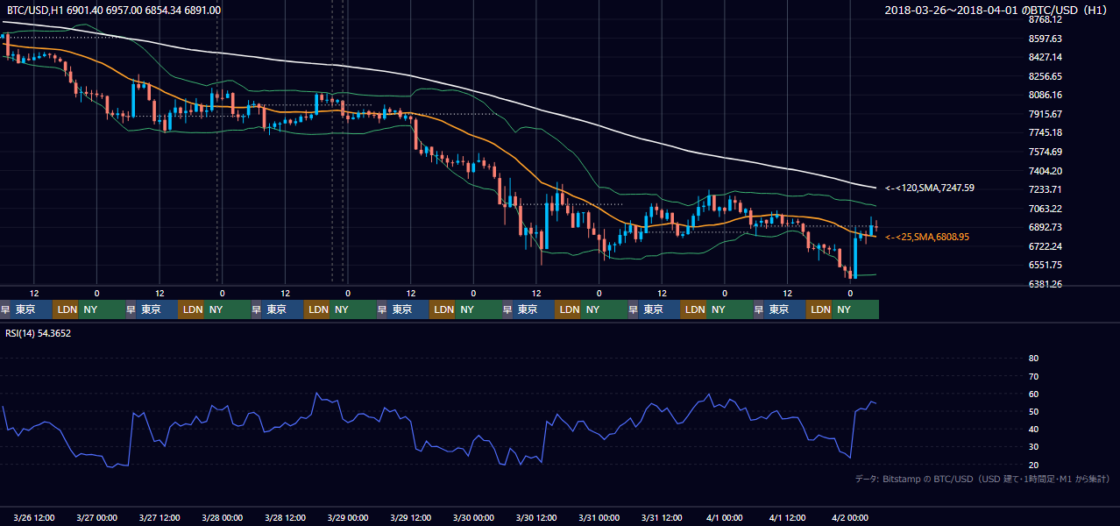Select the 8427.14 price axis label
The width and height of the screenshot is (1120, 526).
coord(1046,57)
